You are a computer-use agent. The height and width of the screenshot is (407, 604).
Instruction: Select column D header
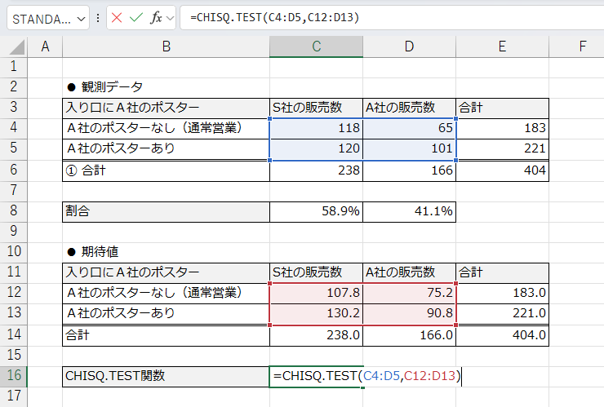coord(409,47)
